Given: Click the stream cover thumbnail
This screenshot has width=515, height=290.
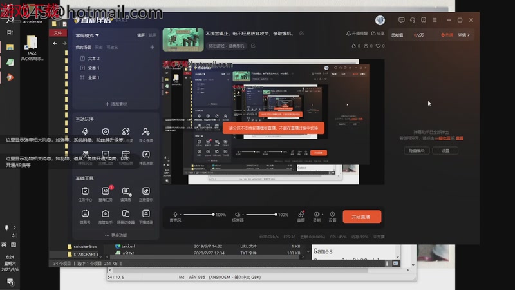Looking at the screenshot, I should (x=183, y=39).
